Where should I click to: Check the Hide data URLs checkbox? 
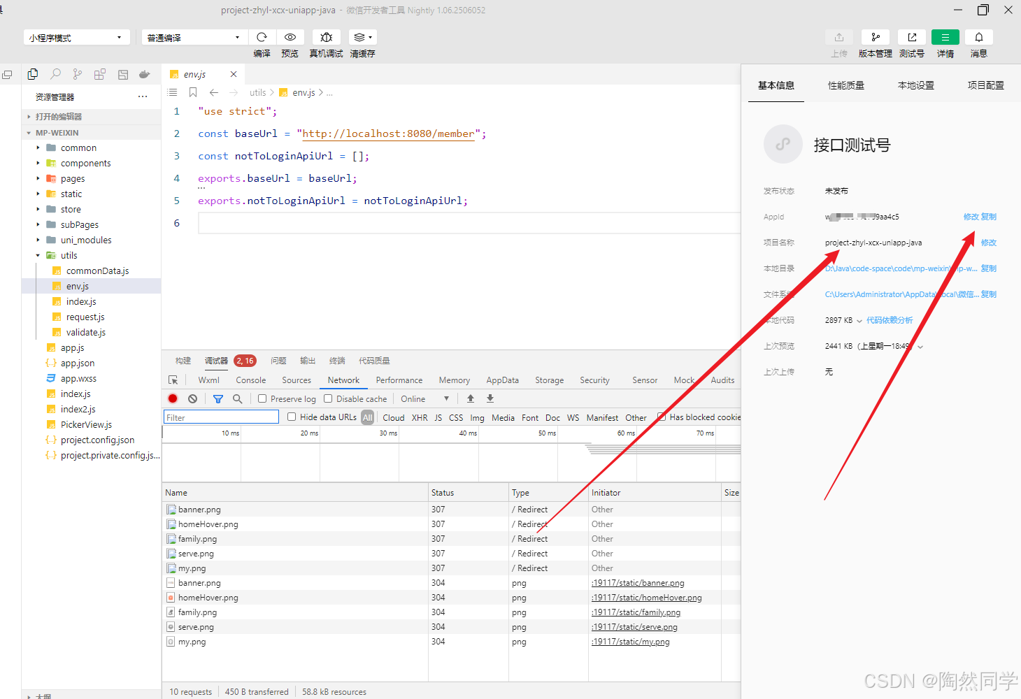292,417
